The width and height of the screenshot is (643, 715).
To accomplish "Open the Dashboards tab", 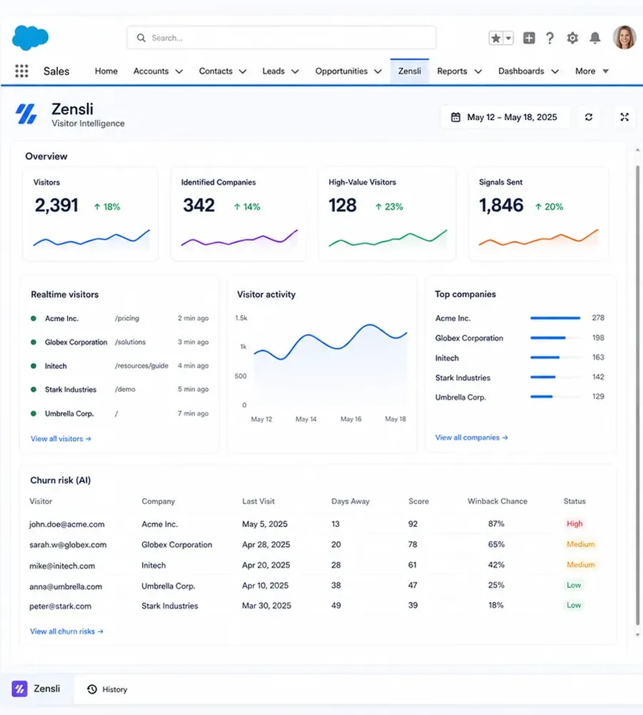I will 521,71.
